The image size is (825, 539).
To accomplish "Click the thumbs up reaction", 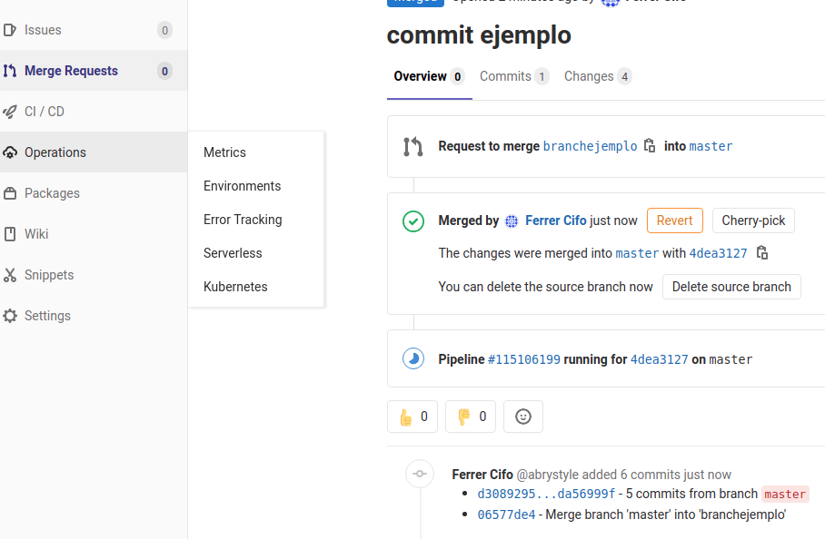I will pos(412,416).
